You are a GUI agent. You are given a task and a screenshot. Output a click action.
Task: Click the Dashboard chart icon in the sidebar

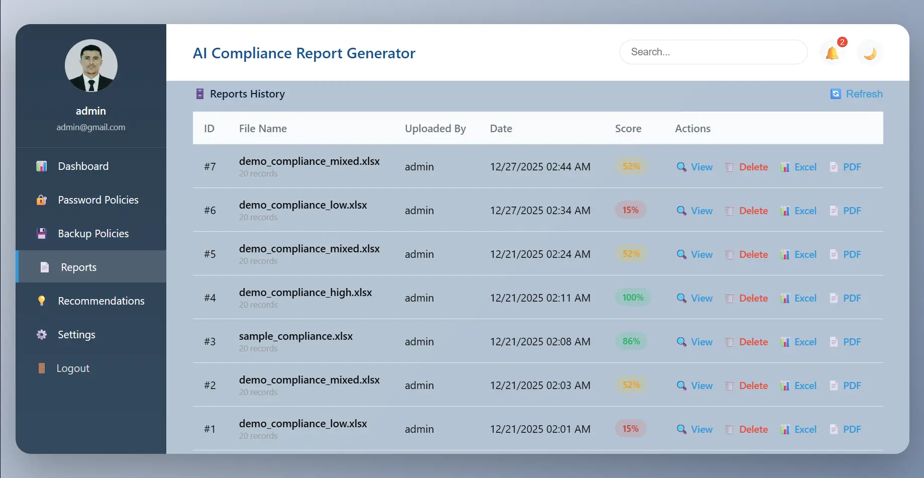click(x=42, y=166)
